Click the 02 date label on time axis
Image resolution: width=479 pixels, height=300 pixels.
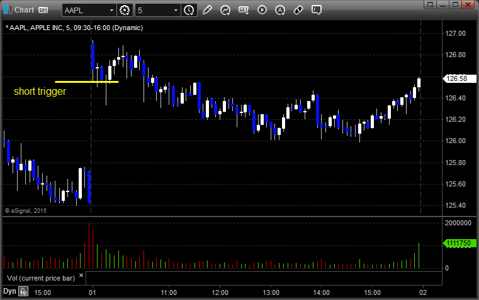423,292
